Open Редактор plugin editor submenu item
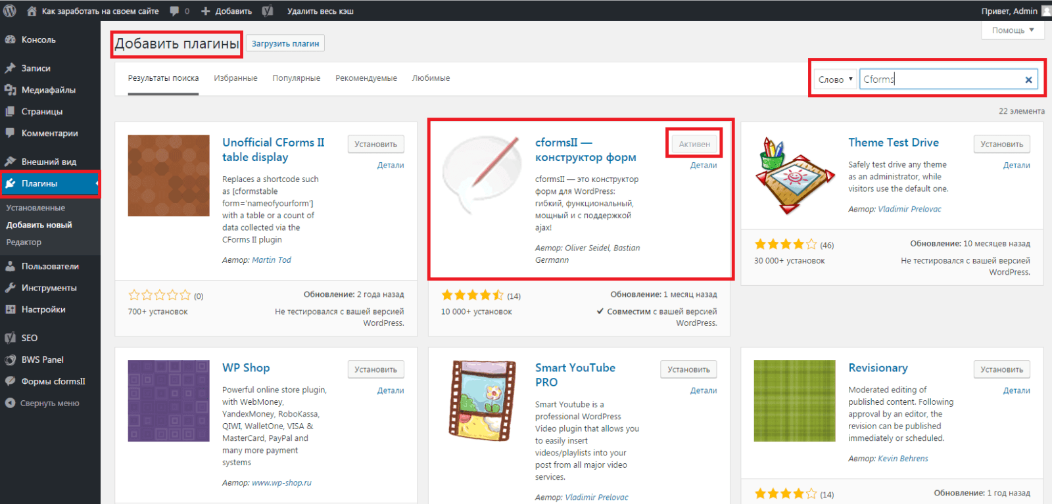The image size is (1052, 504). (24, 242)
